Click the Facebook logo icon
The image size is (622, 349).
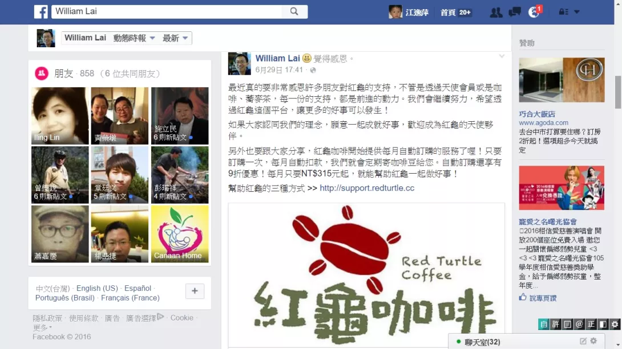coord(41,12)
